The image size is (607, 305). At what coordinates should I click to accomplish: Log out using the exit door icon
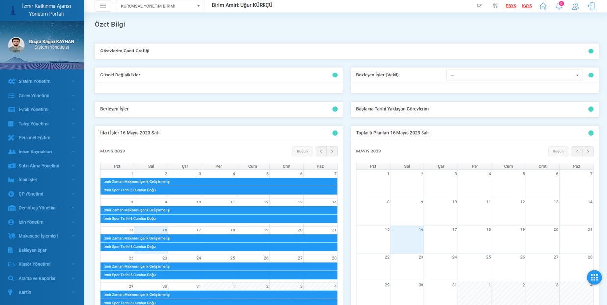tap(591, 6)
